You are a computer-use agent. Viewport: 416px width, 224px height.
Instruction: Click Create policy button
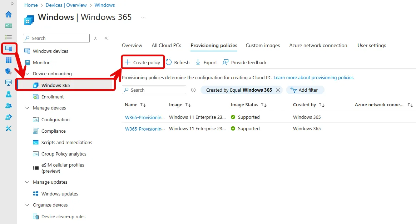click(143, 62)
